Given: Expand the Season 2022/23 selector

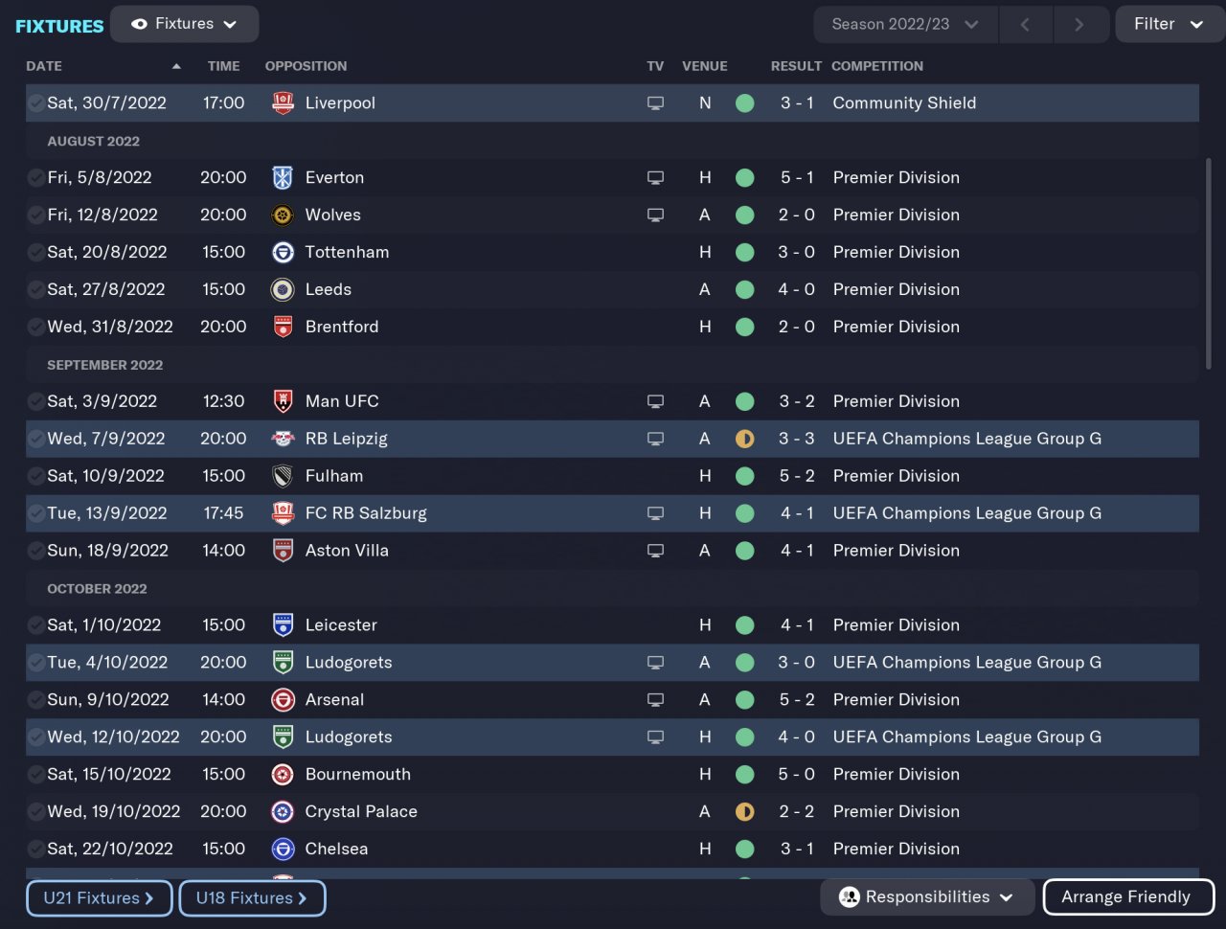Looking at the screenshot, I should point(904,24).
